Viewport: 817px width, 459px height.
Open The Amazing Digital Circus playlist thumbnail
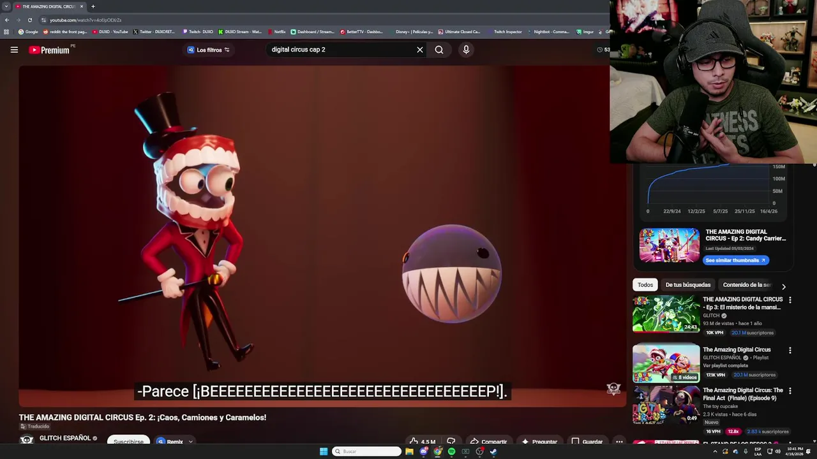[x=666, y=363]
